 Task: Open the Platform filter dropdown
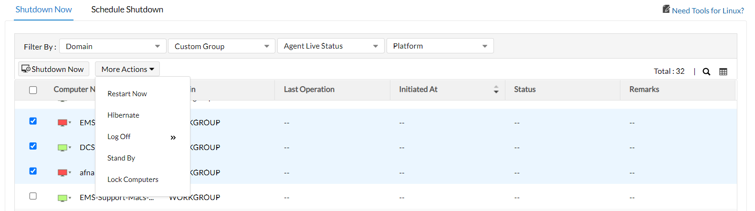point(440,46)
